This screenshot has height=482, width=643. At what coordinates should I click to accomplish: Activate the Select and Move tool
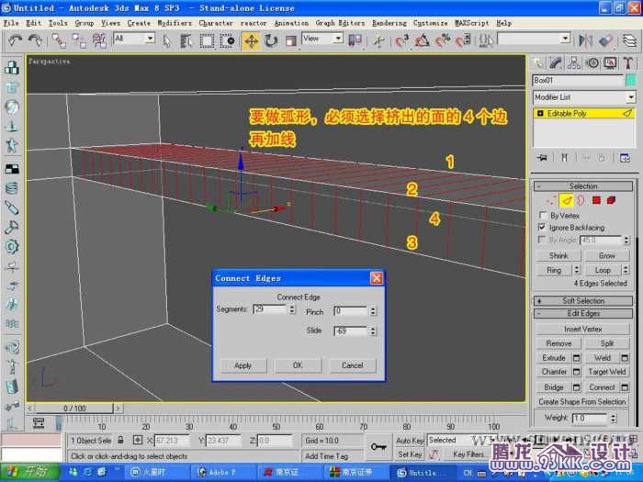click(251, 41)
